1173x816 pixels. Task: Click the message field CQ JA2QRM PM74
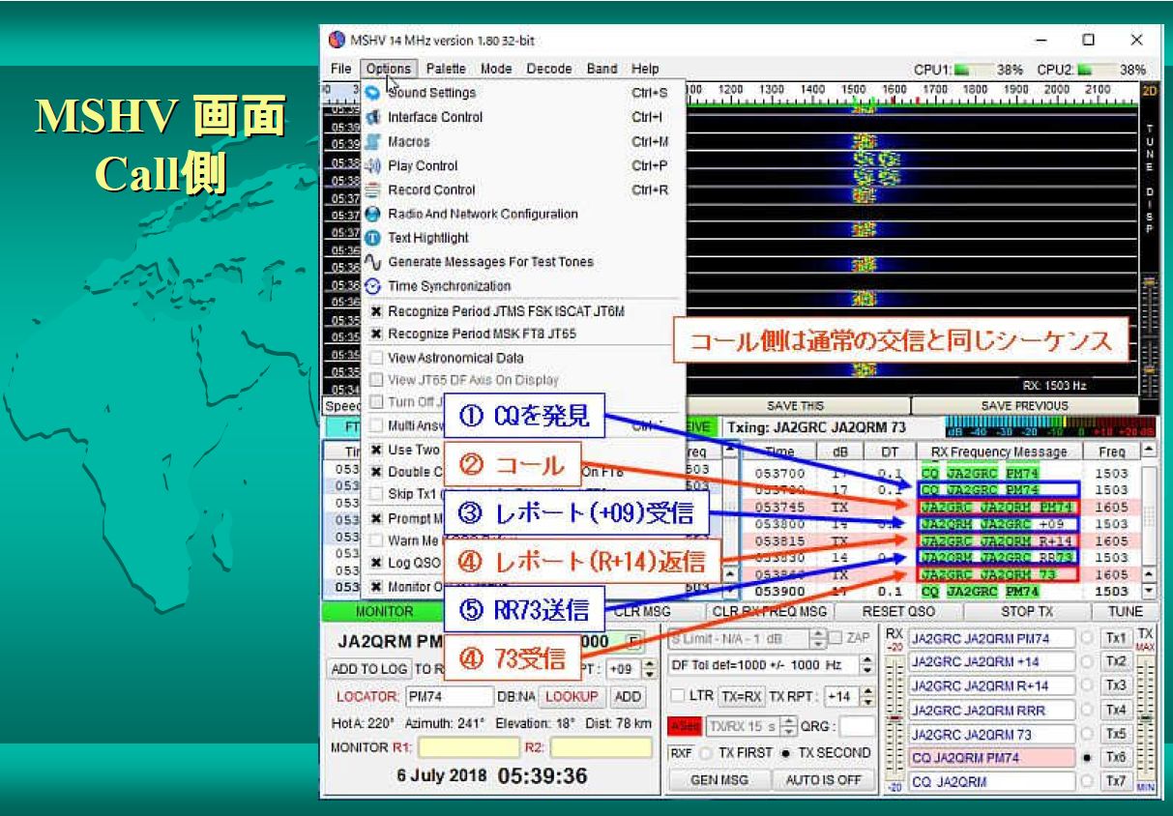(991, 757)
